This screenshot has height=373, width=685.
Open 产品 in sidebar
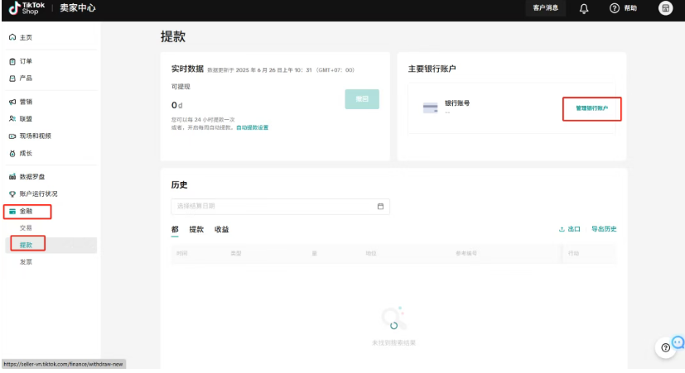[x=26, y=79]
